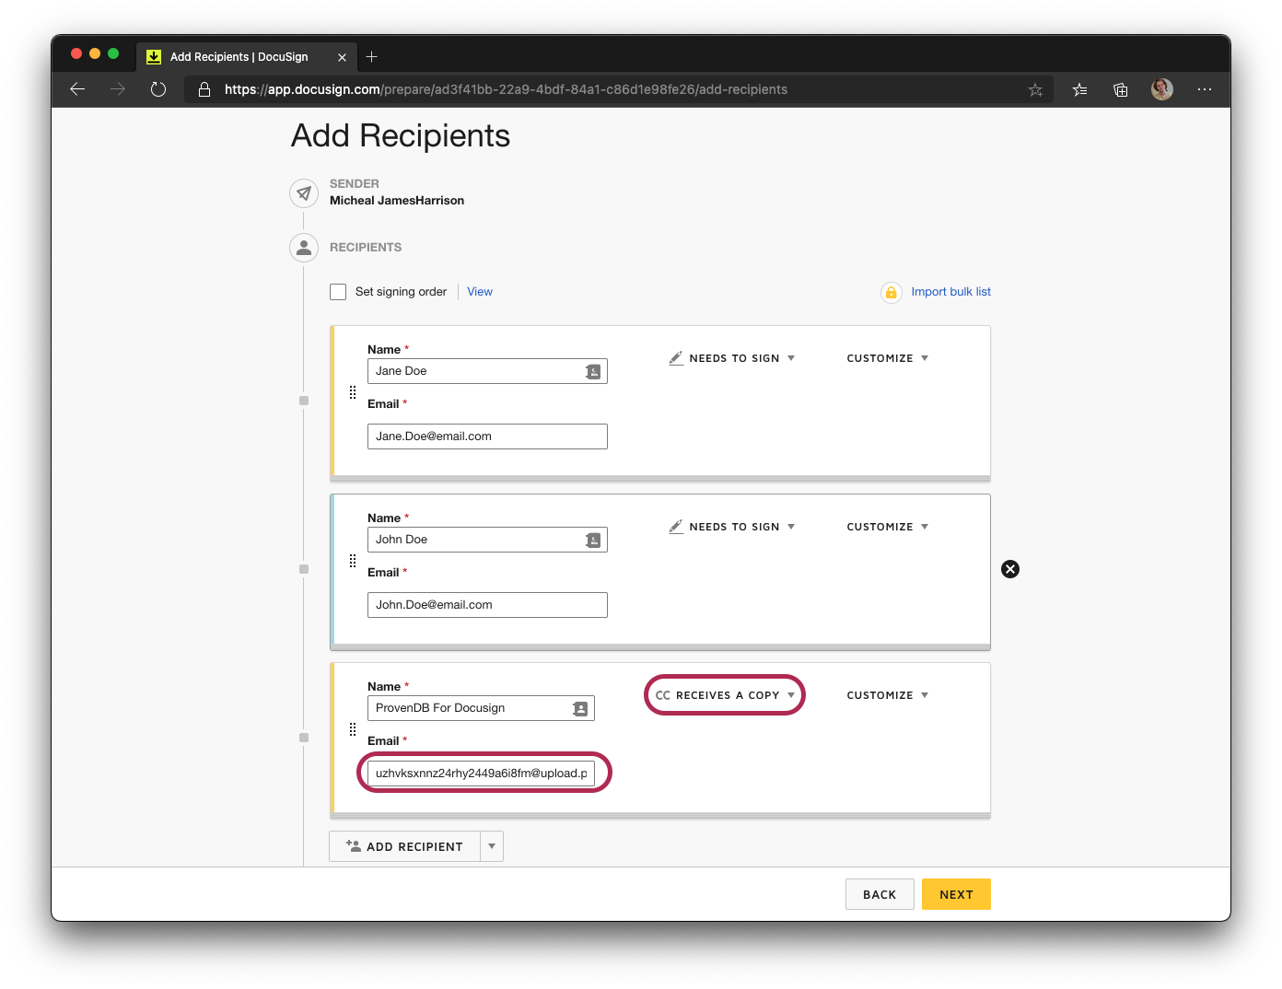Open address book for ProvenDB recipient name

(x=580, y=708)
